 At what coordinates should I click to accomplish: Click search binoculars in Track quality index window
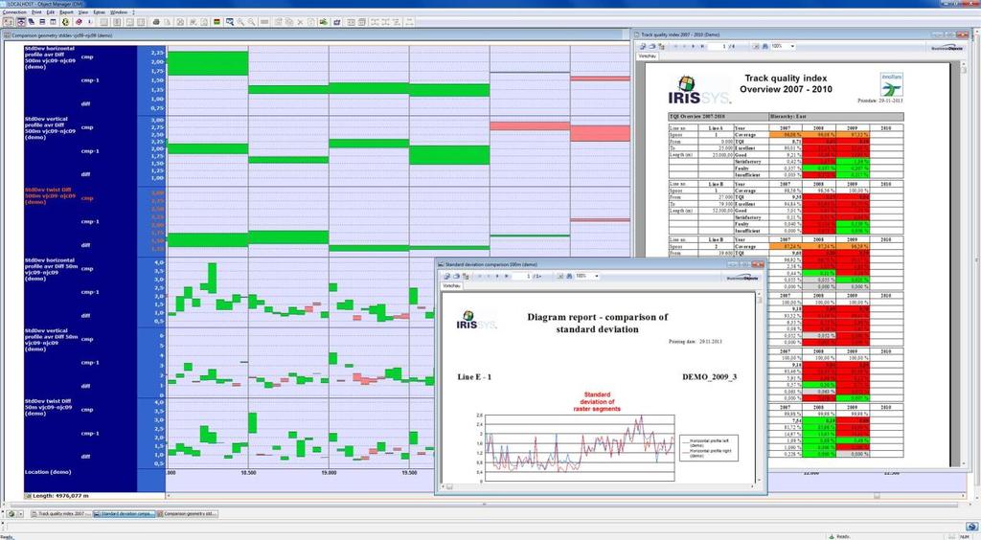tap(765, 46)
